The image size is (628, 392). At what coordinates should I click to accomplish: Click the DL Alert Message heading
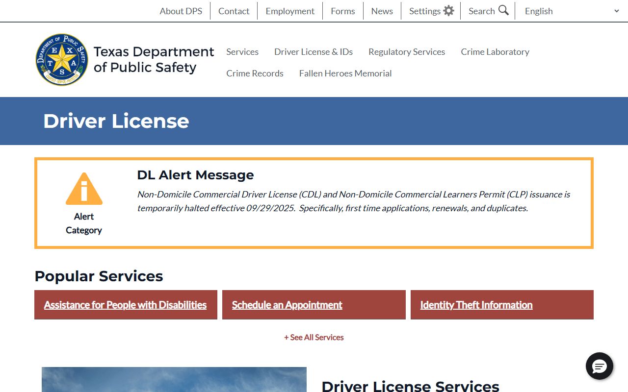[x=195, y=175]
